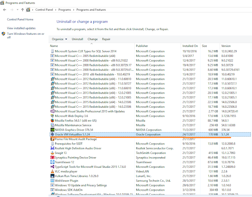Click the Uninstall toolbar button

click(x=78, y=39)
